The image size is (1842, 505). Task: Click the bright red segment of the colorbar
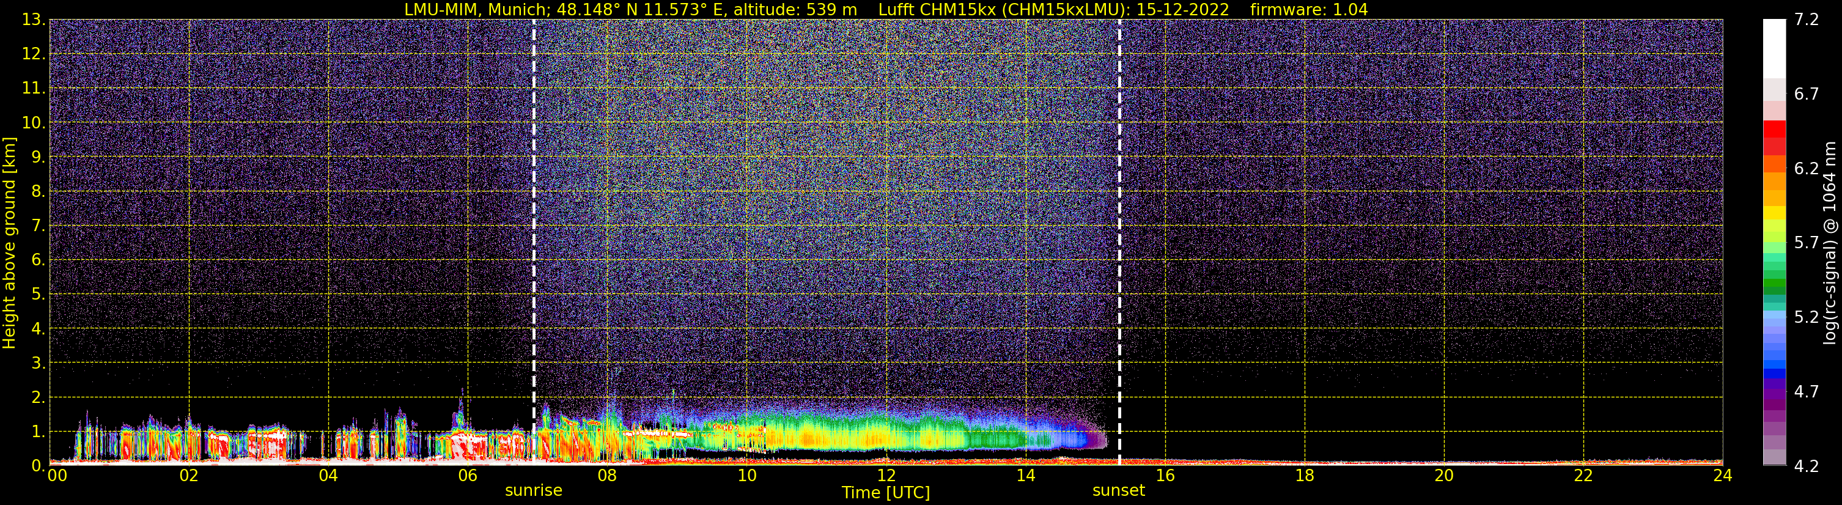[1774, 129]
